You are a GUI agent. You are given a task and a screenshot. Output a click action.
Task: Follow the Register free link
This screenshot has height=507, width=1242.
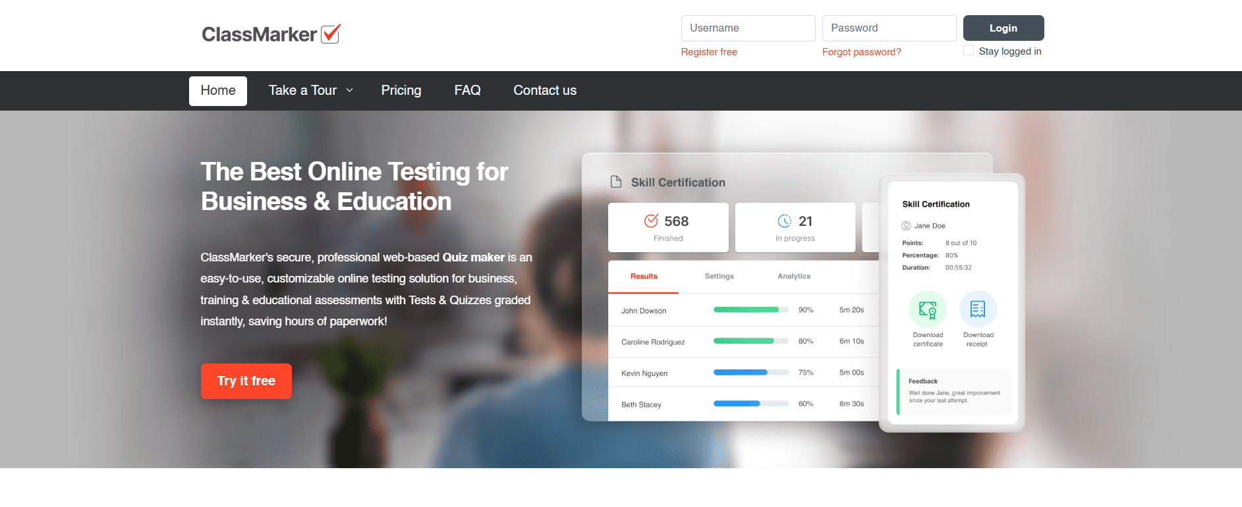pyautogui.click(x=709, y=51)
